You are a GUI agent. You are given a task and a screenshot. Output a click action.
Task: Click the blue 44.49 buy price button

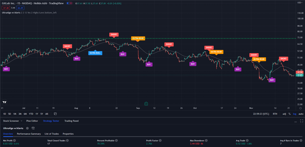point(20,8)
